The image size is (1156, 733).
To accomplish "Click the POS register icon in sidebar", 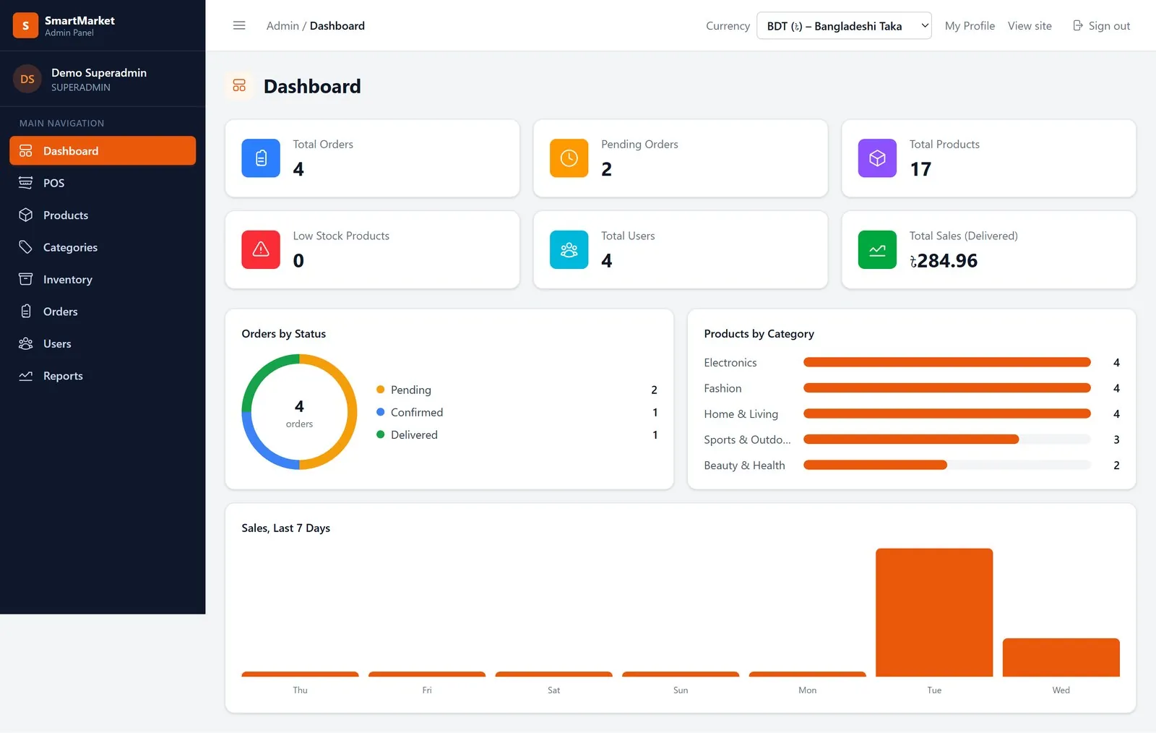I will (x=26, y=183).
